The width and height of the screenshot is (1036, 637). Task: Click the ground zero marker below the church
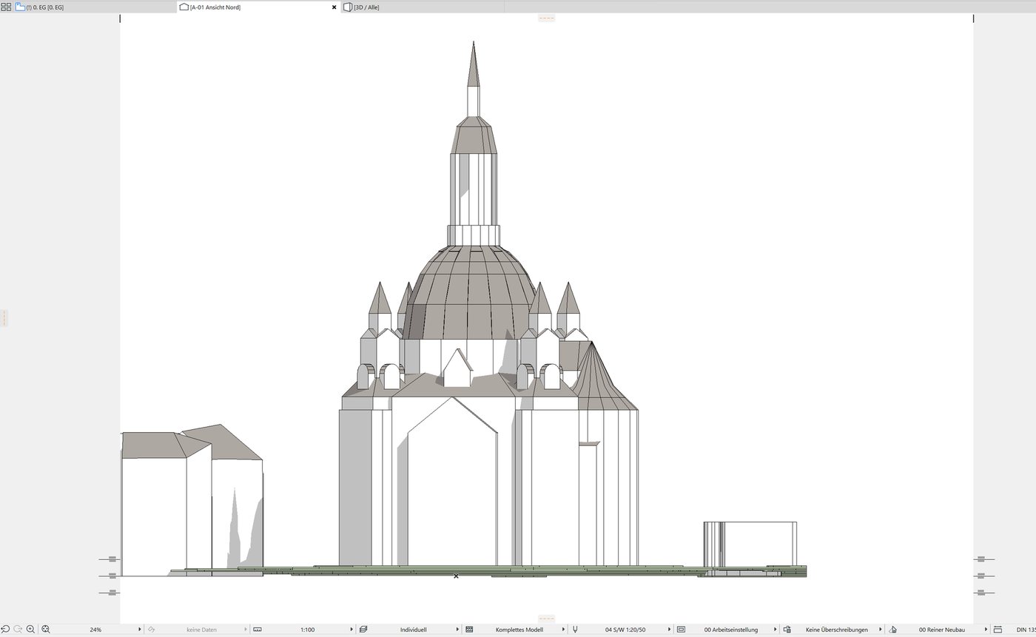point(456,576)
